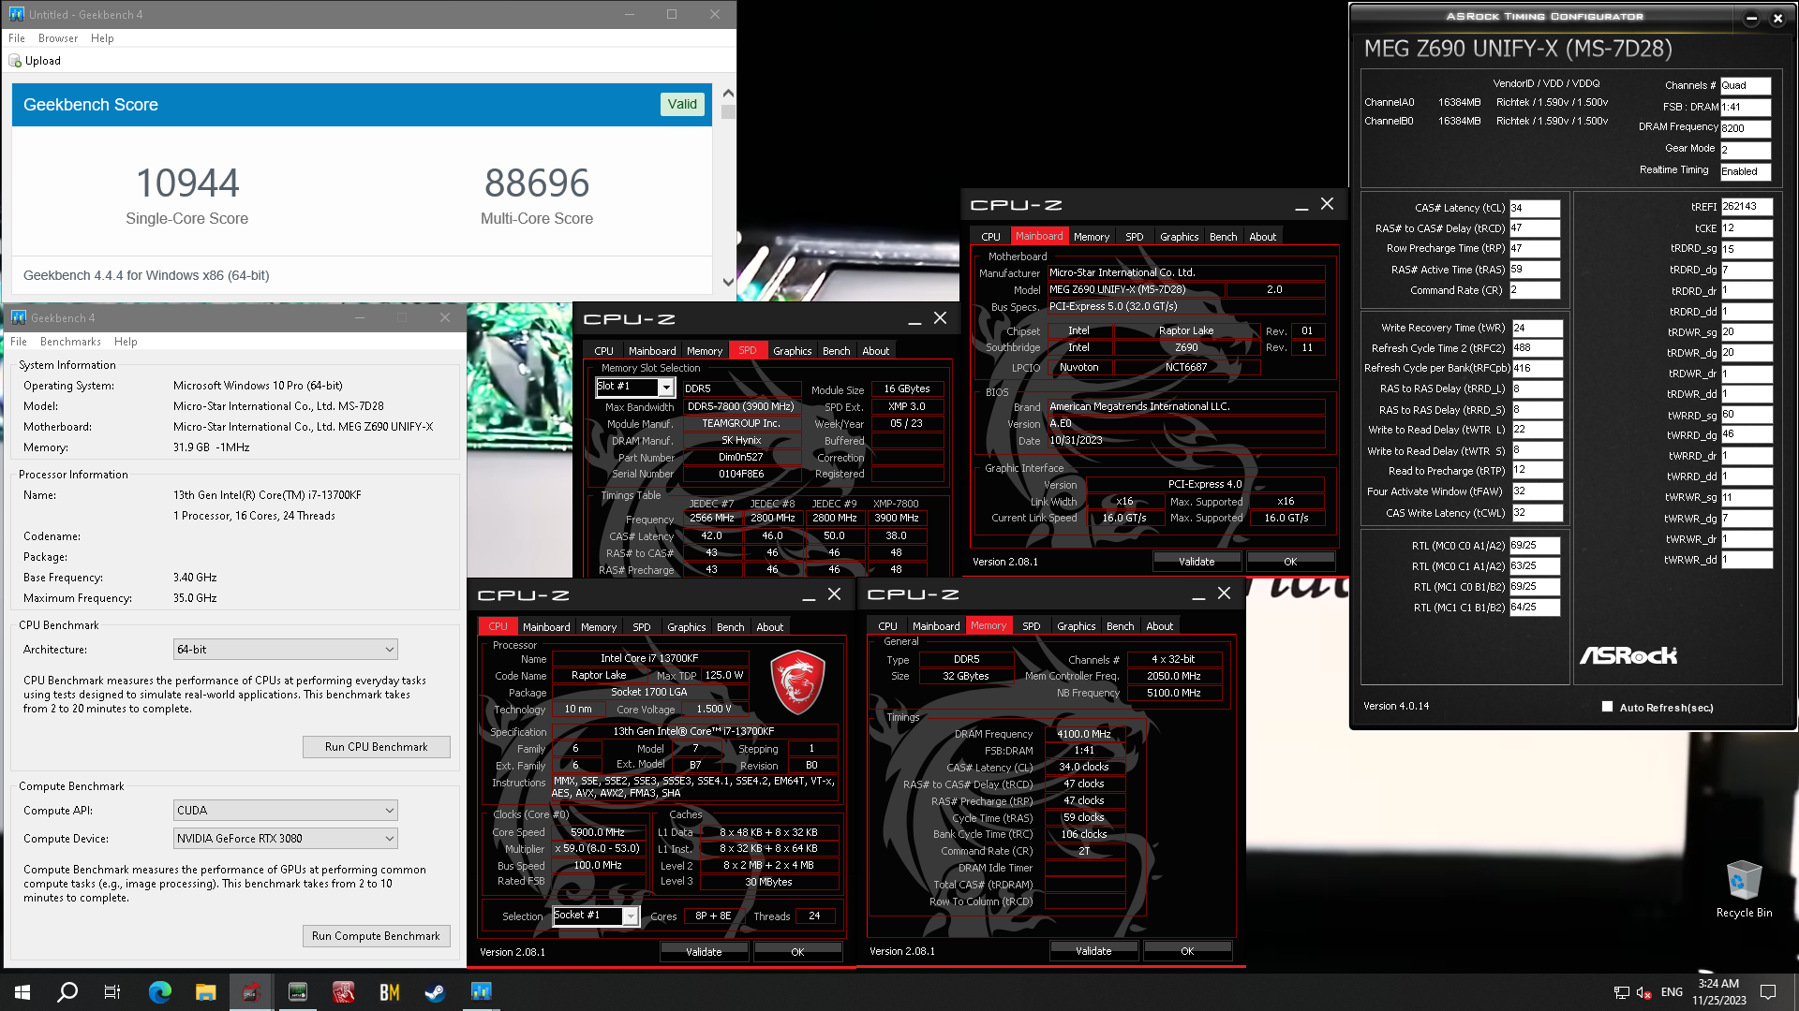The height and width of the screenshot is (1011, 1799).
Task: Open Steam from the taskbar
Action: (x=435, y=992)
